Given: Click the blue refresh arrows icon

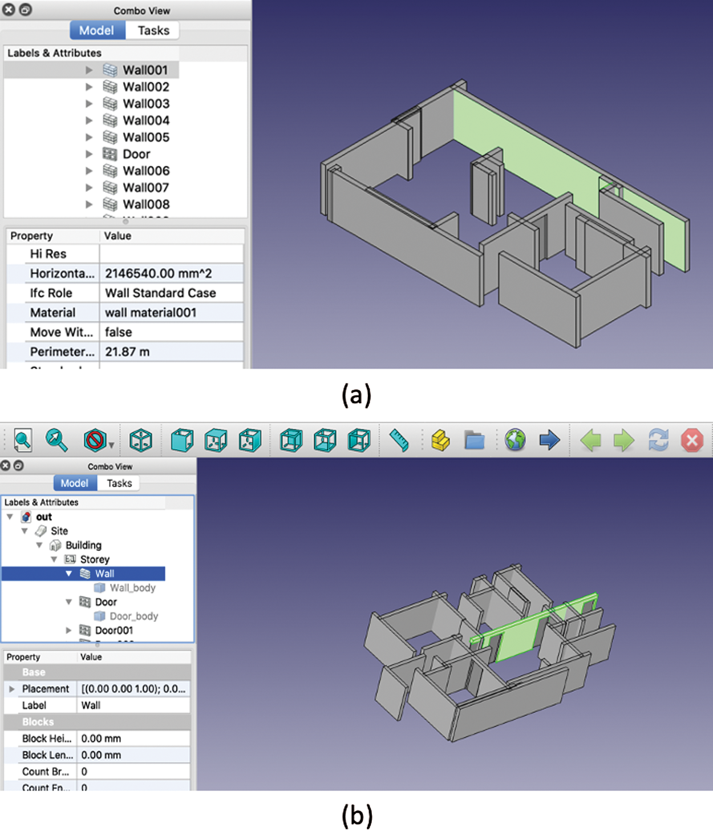Looking at the screenshot, I should pos(658,440).
